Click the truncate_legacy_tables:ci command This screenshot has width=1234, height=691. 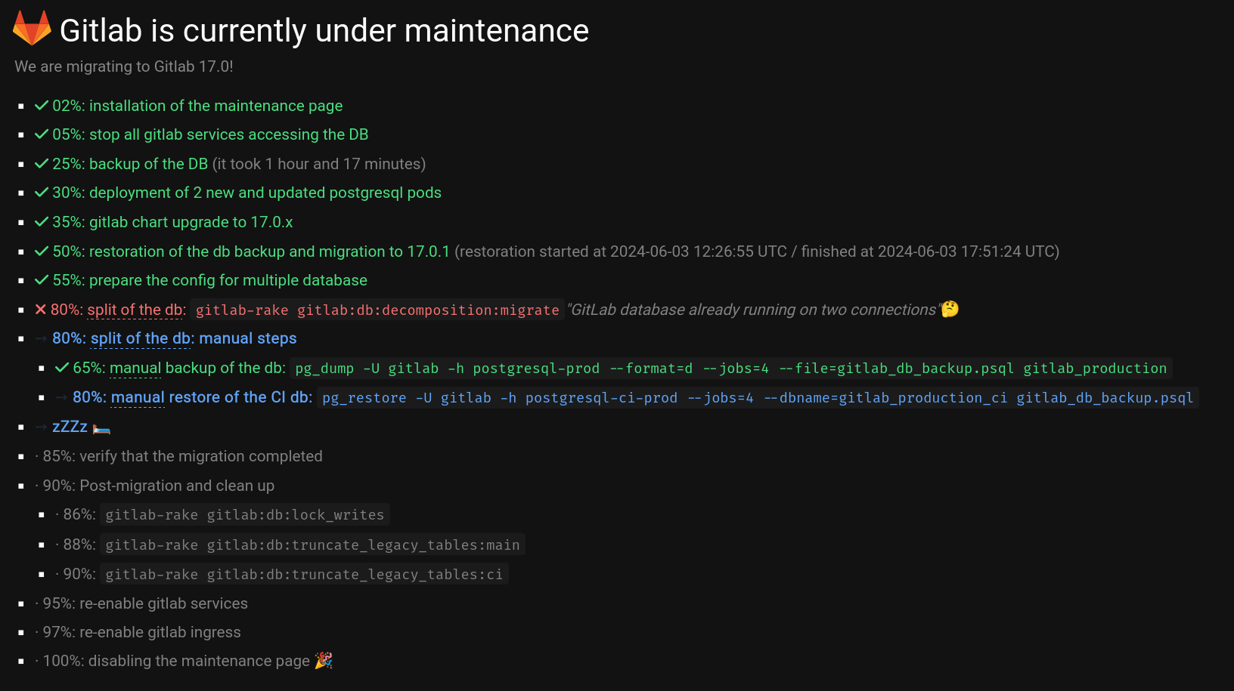tap(303, 575)
